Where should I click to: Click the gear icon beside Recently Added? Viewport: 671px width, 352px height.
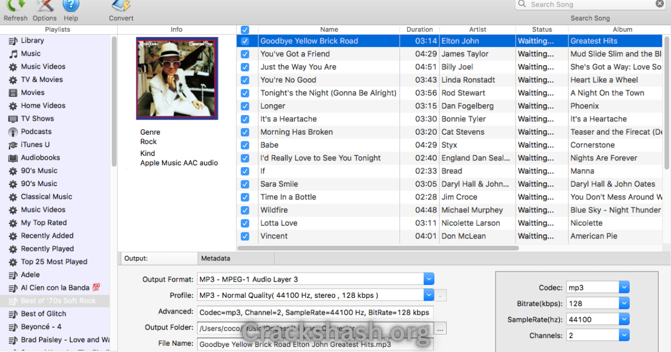(13, 236)
